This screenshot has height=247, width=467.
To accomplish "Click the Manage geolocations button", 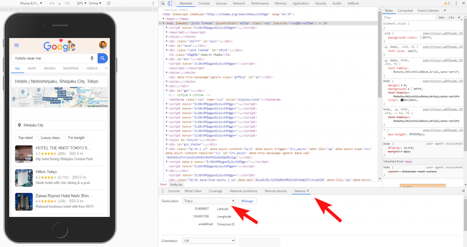I will click(x=247, y=201).
